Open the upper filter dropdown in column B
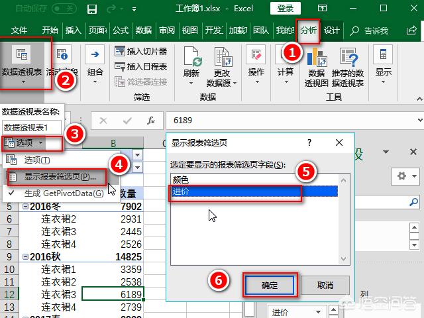The width and height of the screenshot is (424, 318). coord(137,155)
